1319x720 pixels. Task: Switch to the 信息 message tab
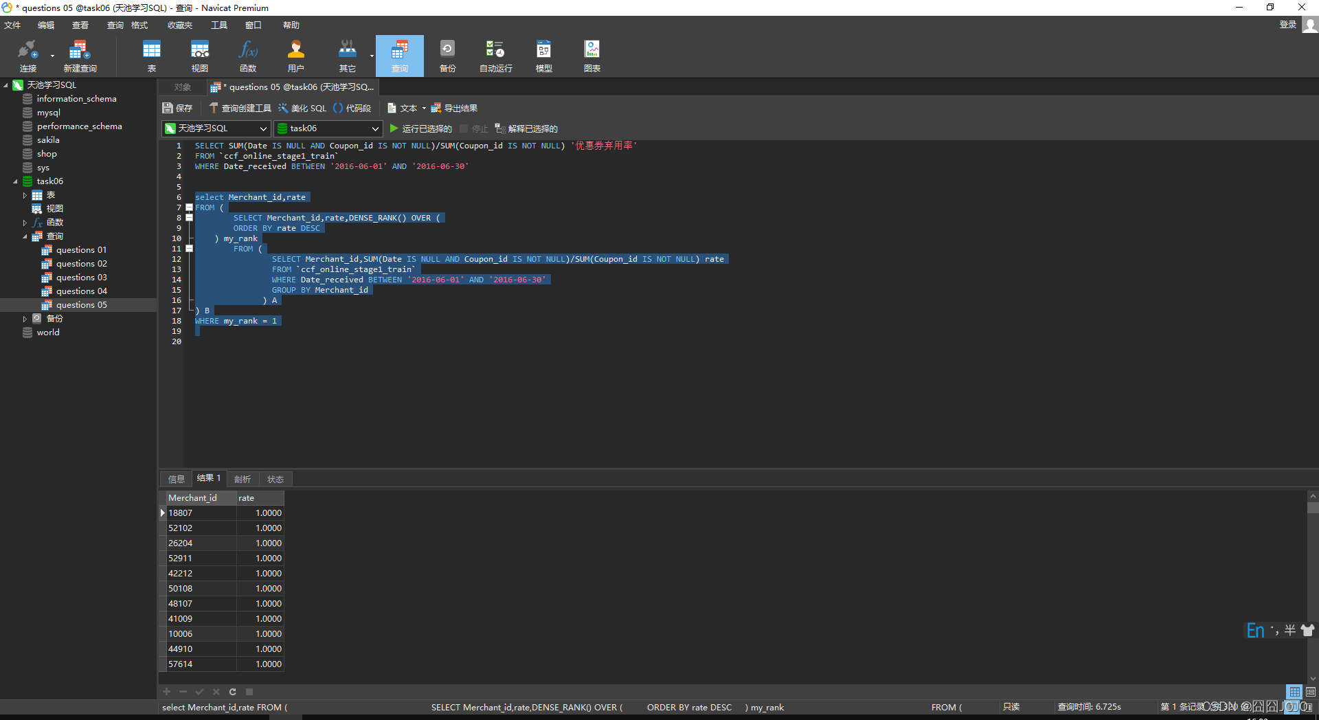tap(177, 479)
